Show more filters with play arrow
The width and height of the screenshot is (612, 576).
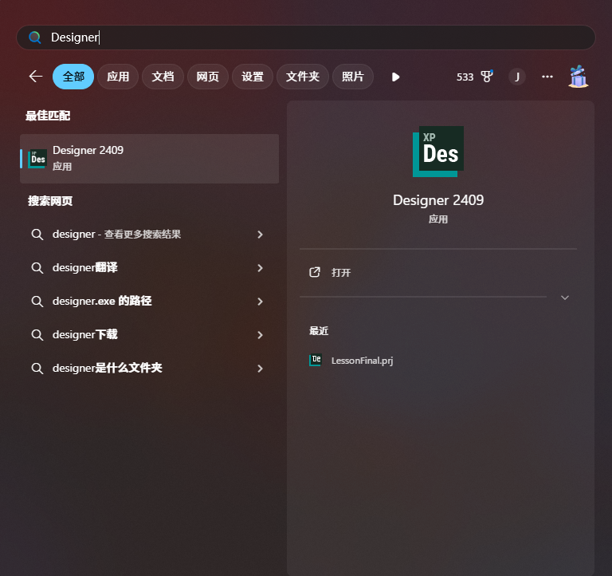click(x=395, y=77)
